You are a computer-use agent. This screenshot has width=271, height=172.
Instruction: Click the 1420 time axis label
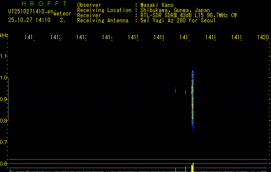(263, 37)
